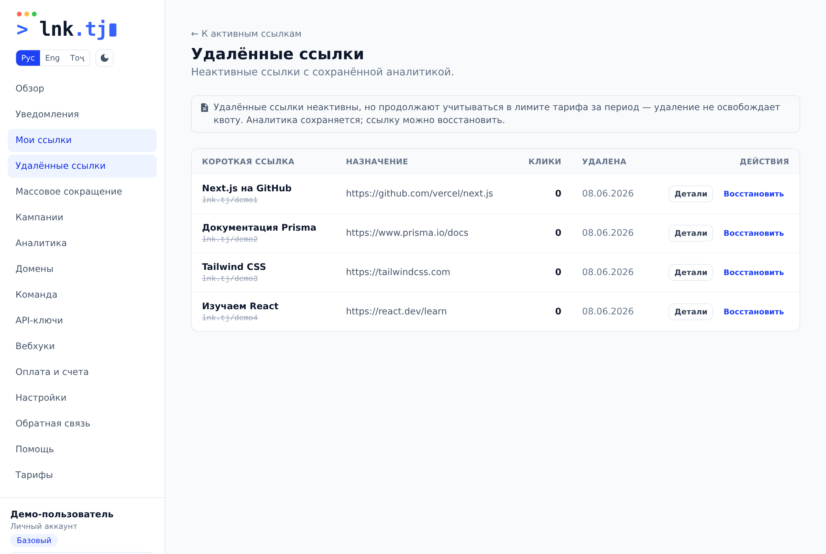Viewport: 826px width, 554px height.
Task: Click the struck-through lnk.tj/demo4 short link
Action: 230,318
